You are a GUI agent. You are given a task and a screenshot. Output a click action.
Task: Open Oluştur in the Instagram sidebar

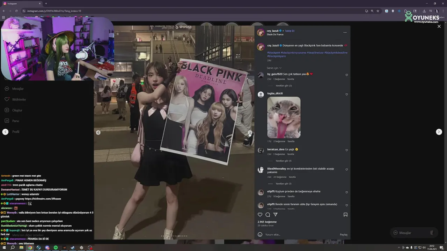tap(13, 111)
